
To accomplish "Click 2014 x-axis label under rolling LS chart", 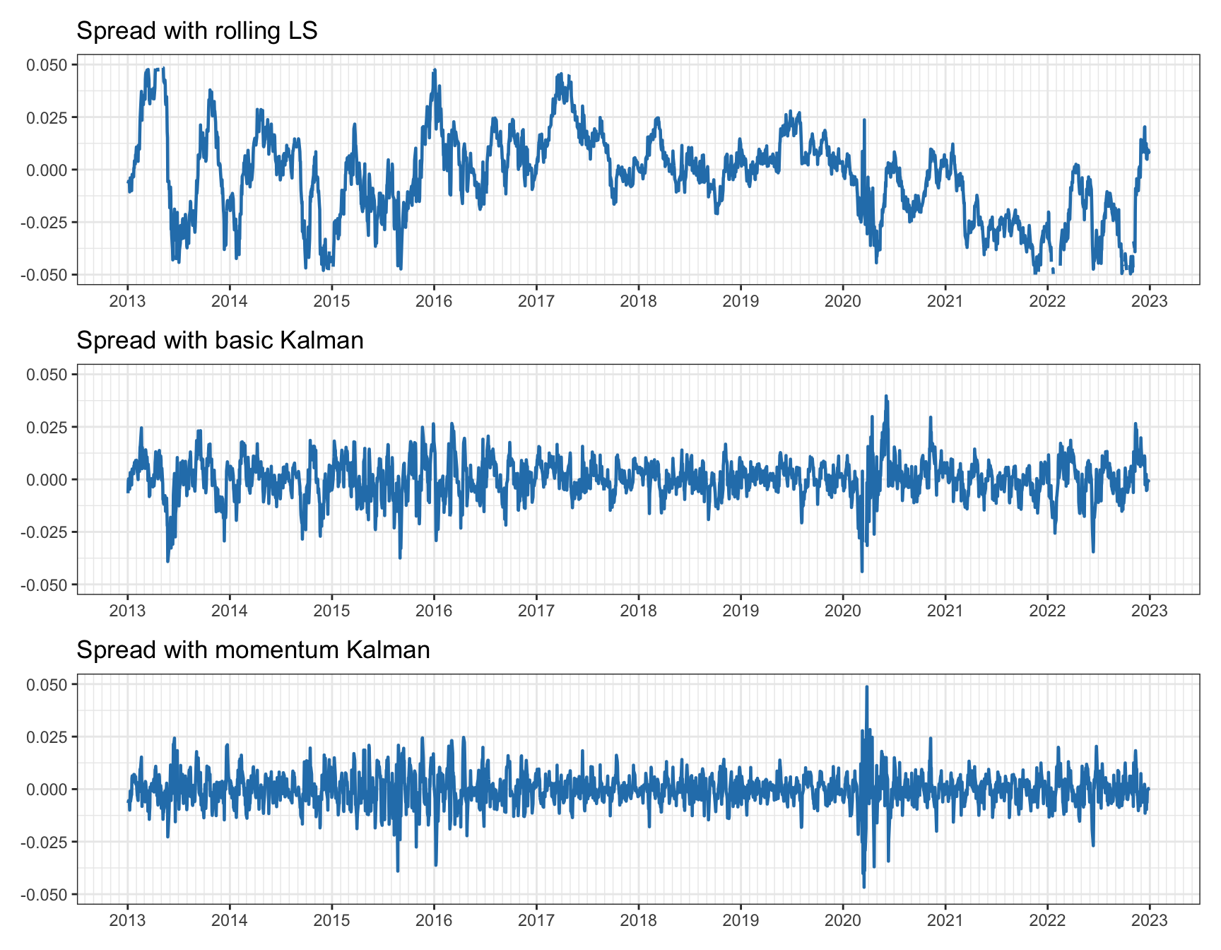I will pos(230,301).
